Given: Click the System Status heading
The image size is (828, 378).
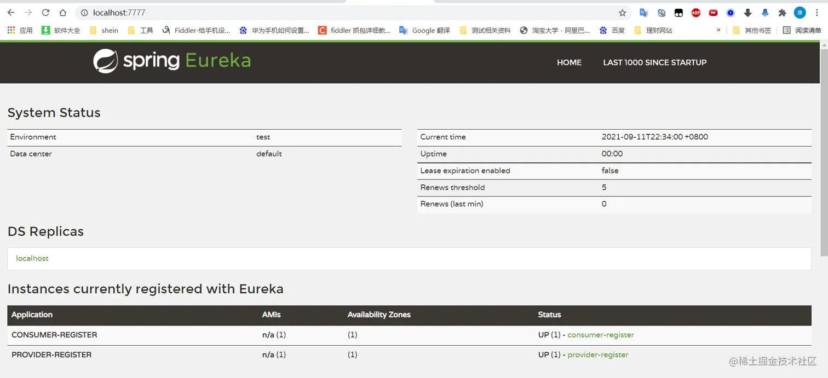Looking at the screenshot, I should click(54, 113).
